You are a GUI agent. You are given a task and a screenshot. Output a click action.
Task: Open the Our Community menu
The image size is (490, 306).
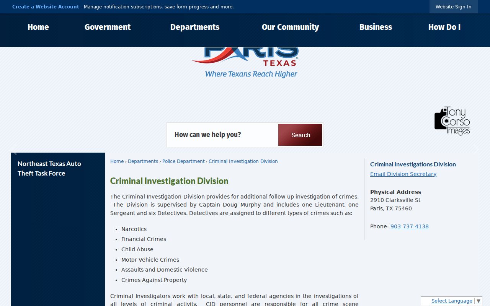pos(290,27)
